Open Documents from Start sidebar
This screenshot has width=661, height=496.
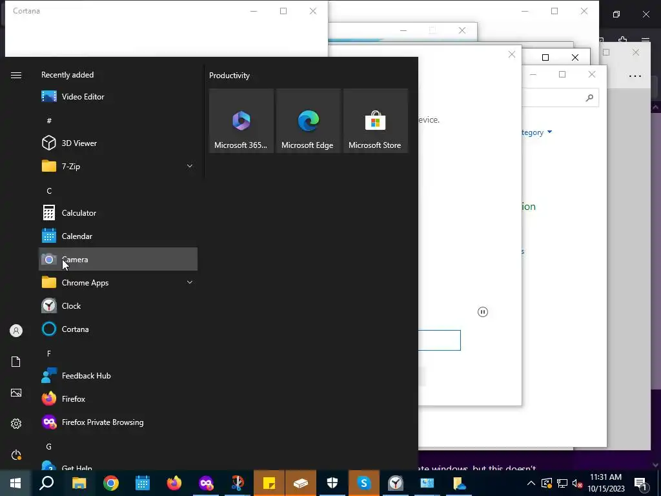pyautogui.click(x=16, y=362)
